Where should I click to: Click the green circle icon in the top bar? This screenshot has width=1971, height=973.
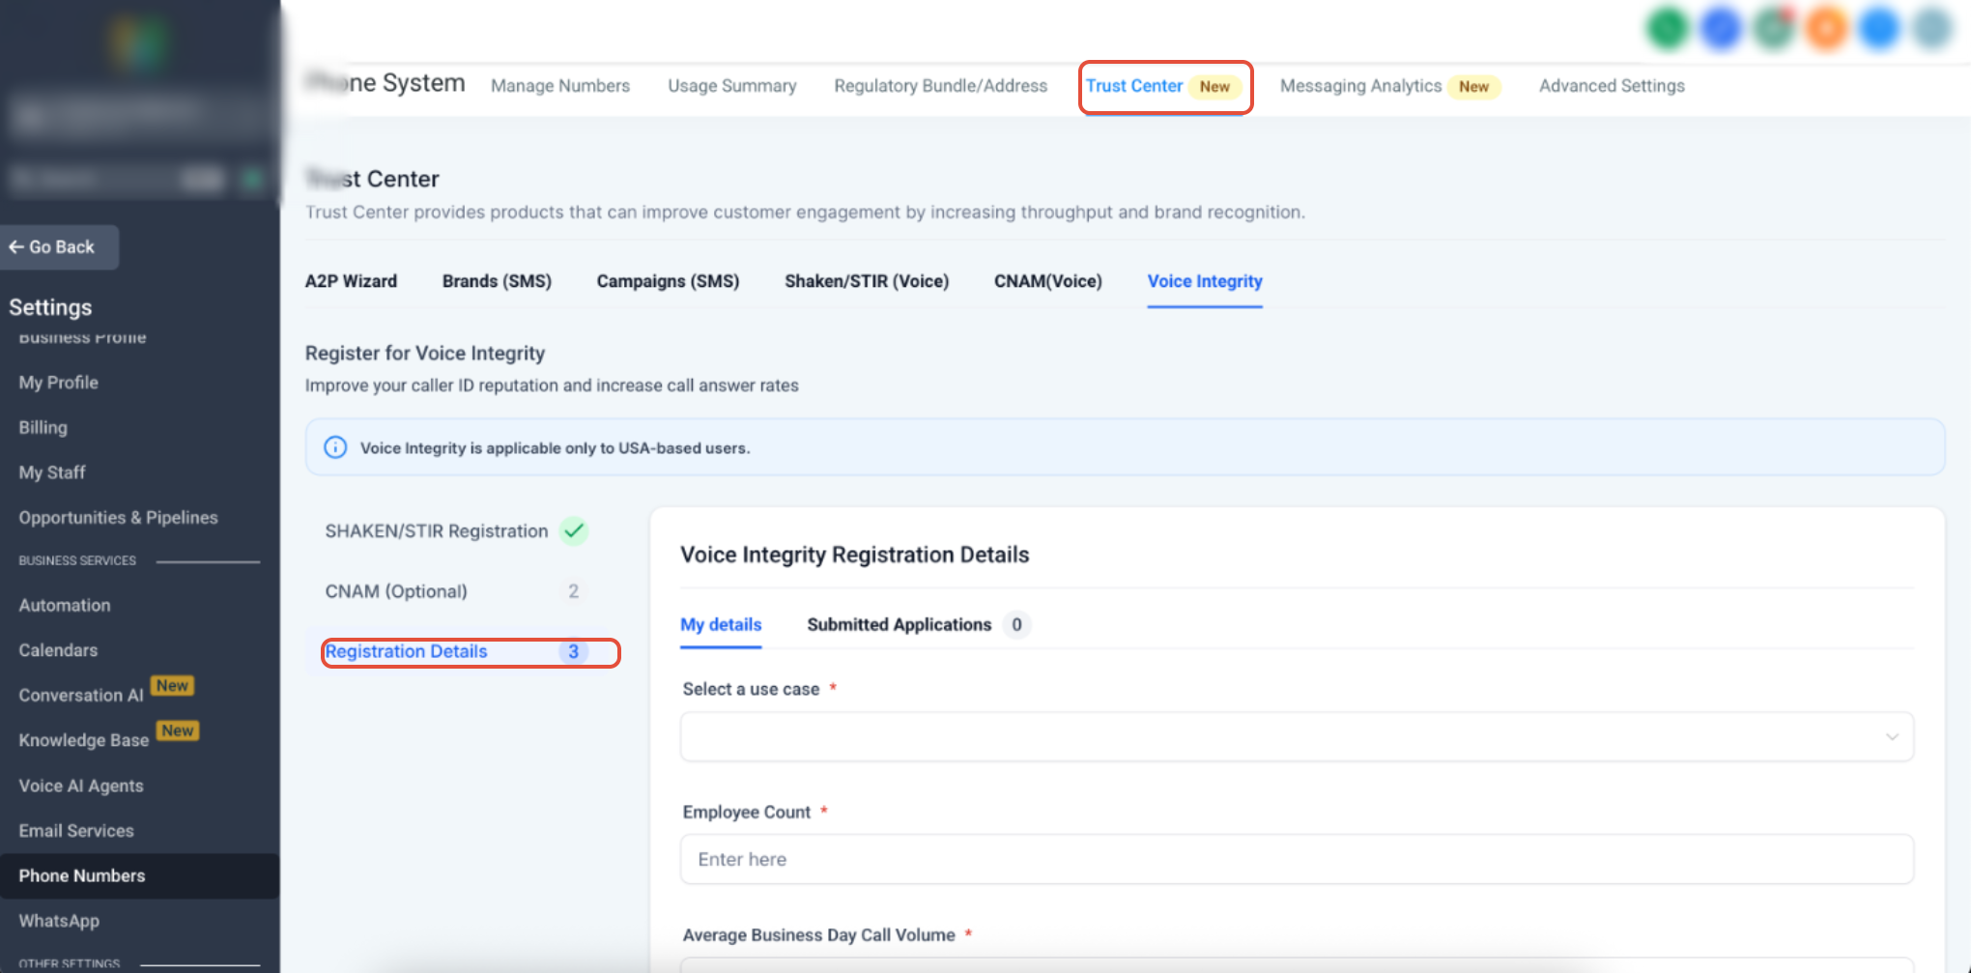pos(1668,29)
